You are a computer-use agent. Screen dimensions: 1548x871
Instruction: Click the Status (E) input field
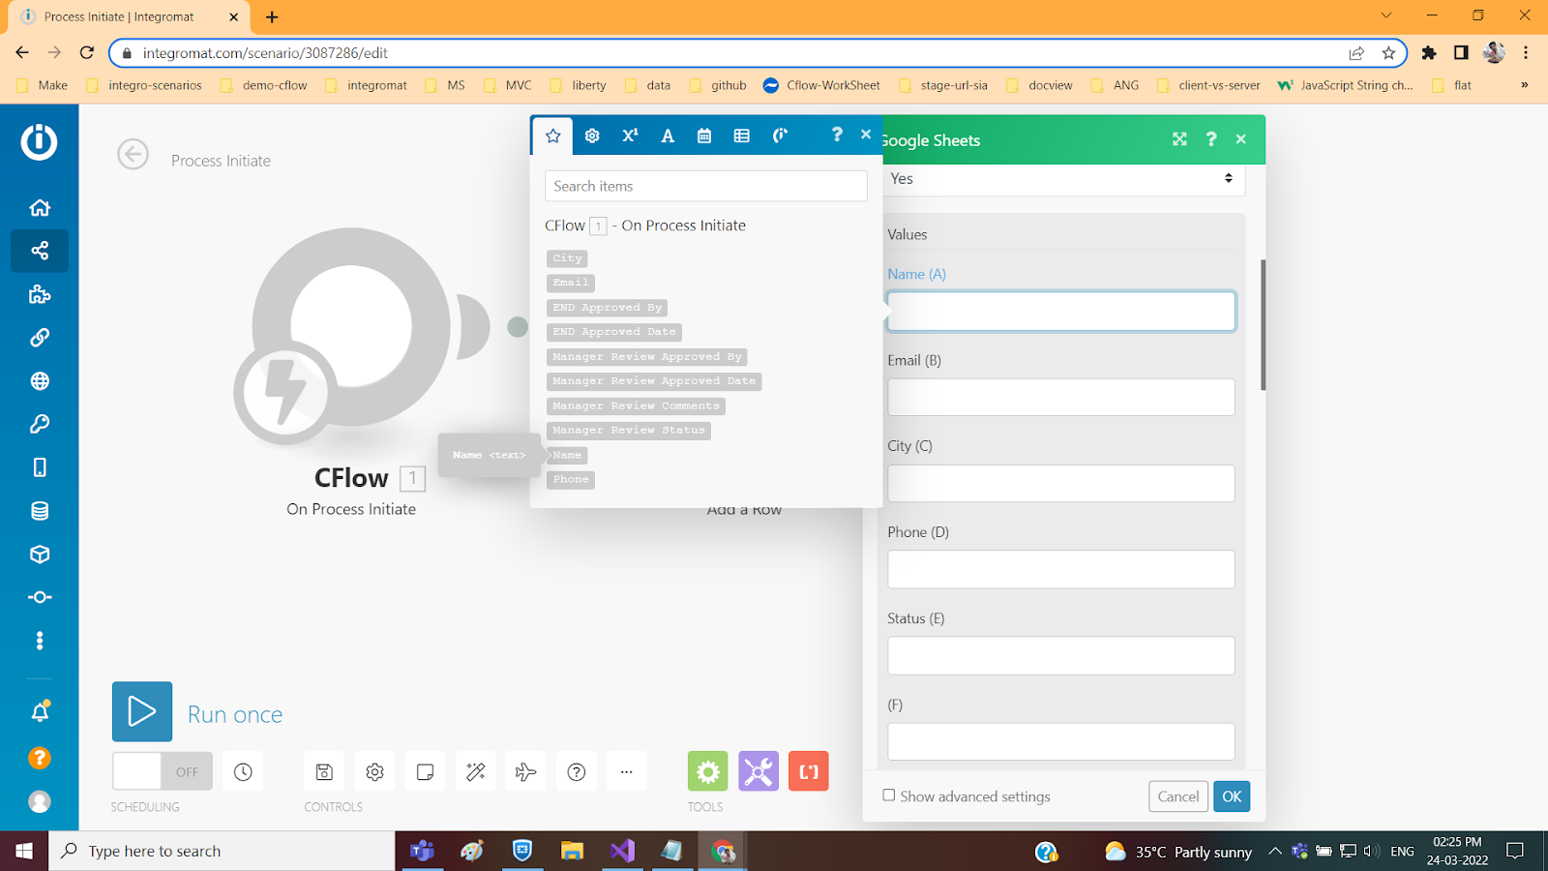(x=1061, y=655)
